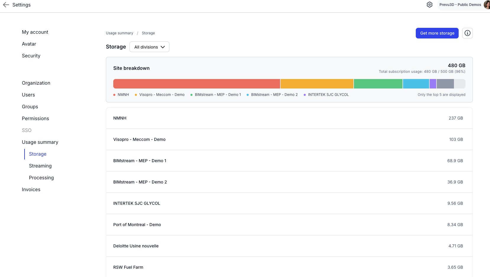
Task: Go to Usage summary breadcrumb link
Action: (x=119, y=33)
